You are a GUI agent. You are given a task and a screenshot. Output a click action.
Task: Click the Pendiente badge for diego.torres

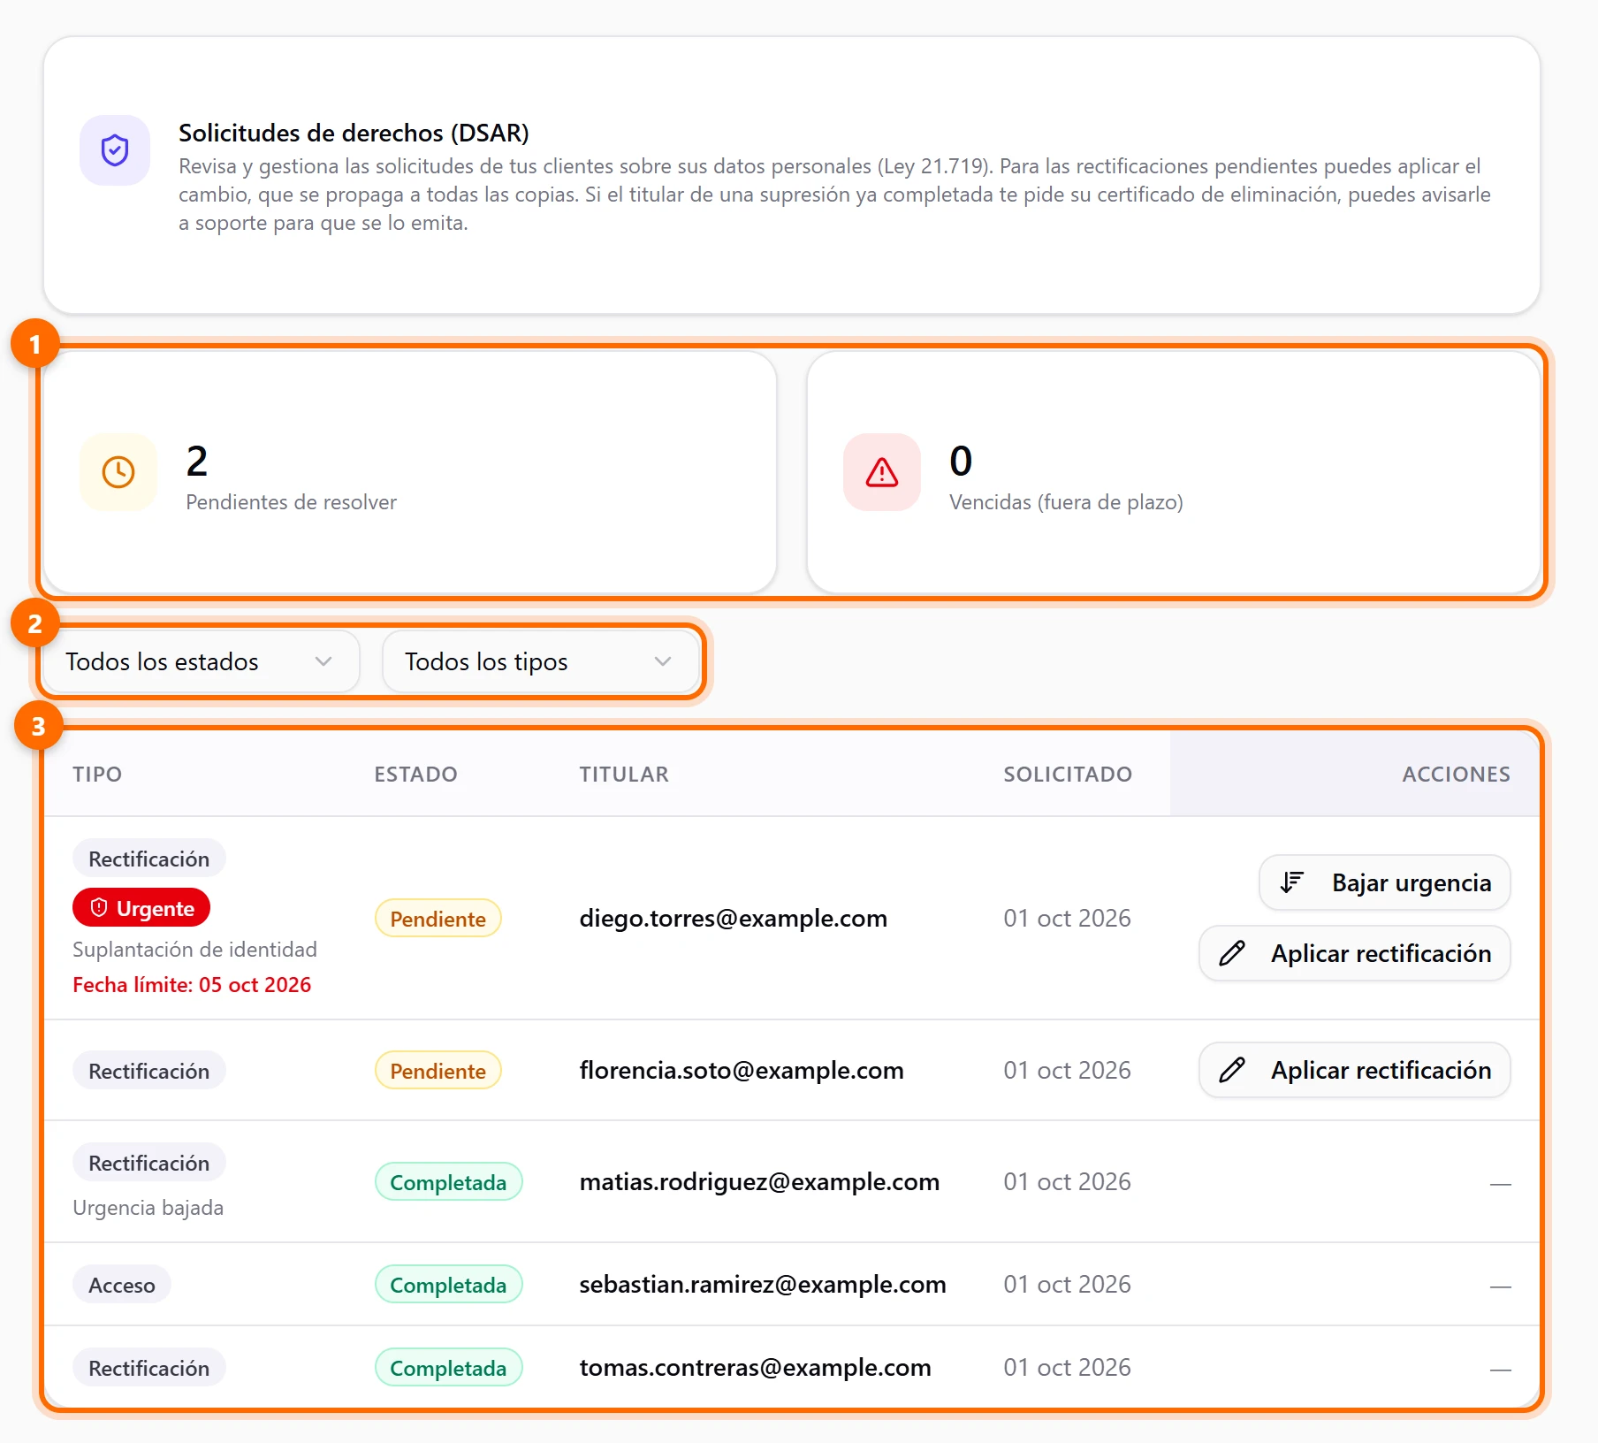(438, 919)
